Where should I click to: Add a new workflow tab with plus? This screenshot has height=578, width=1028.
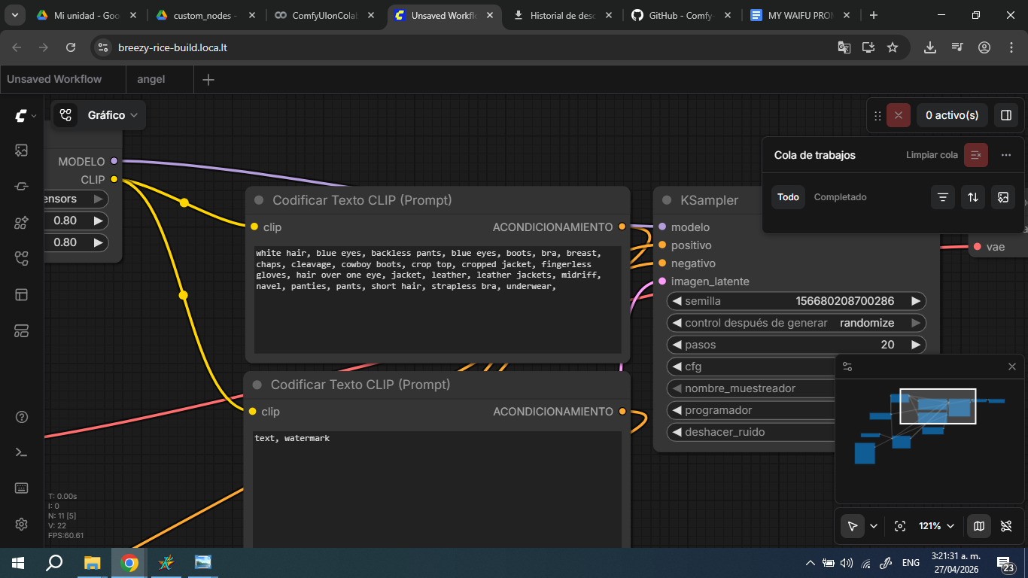click(208, 80)
